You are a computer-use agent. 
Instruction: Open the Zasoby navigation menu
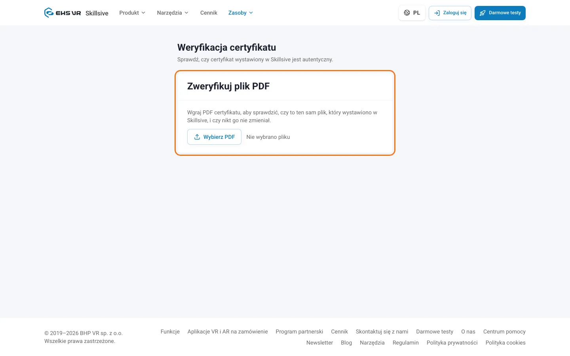point(241,13)
